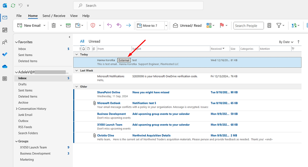308x167 pixels.
Task: Click the New Email button
Action: coord(29,25)
